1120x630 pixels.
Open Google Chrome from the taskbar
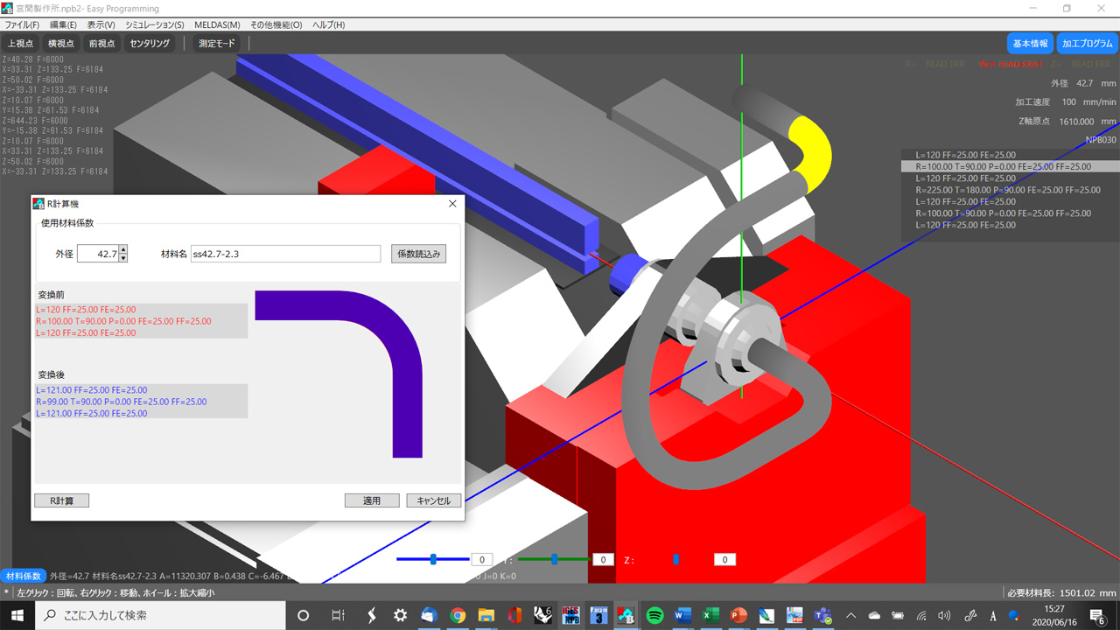[x=458, y=615]
